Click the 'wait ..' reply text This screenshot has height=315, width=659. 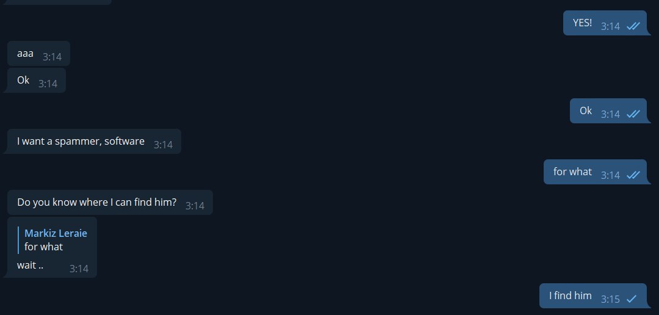(x=31, y=266)
